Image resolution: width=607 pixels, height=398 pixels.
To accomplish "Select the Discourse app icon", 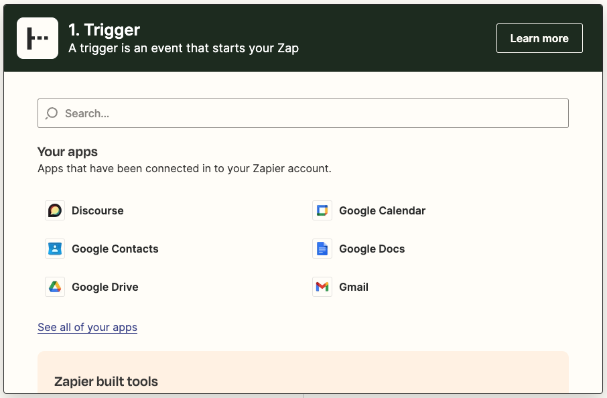I will point(55,210).
